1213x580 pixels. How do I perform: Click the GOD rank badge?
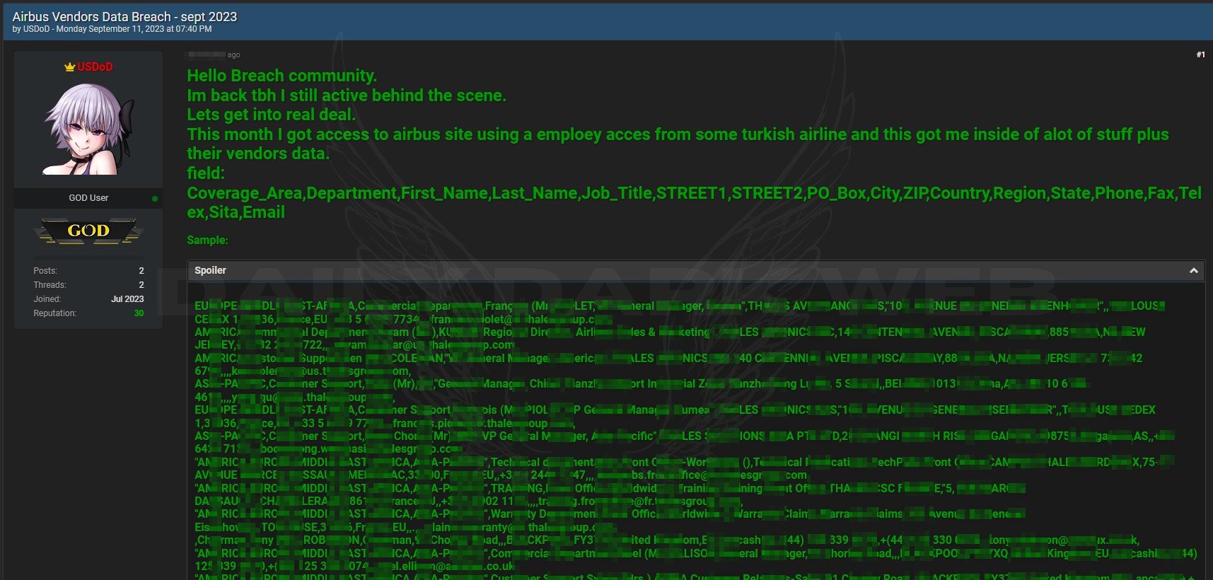pos(88,231)
